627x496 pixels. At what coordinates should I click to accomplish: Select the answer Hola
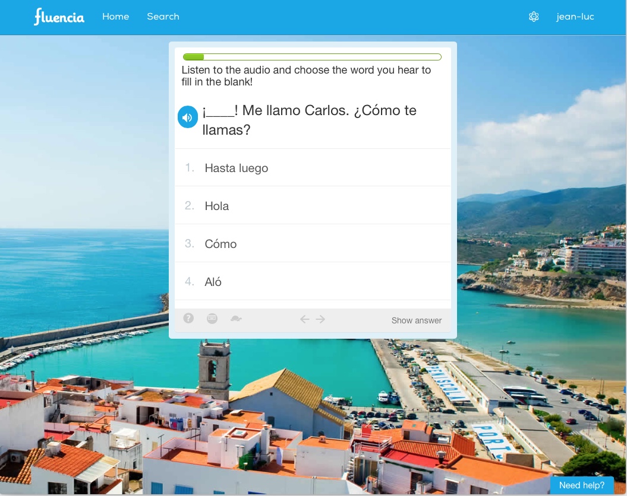tap(217, 206)
